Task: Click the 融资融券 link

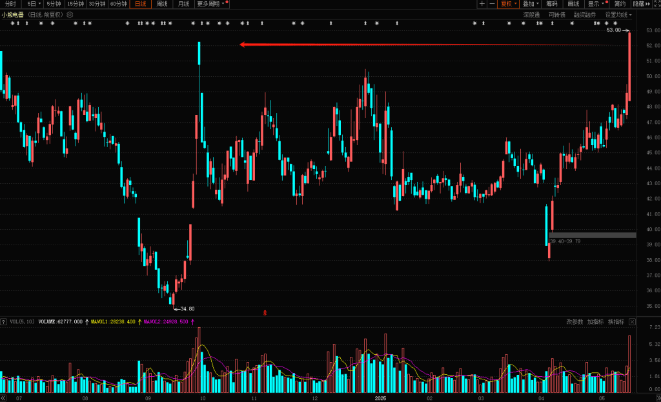Action: 585,15
